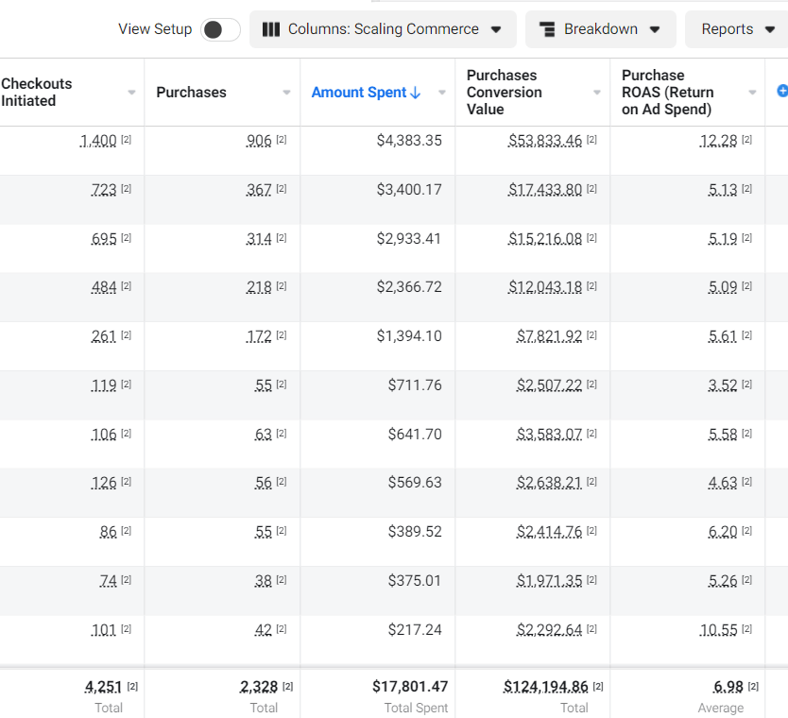
Task: Click the 12.28 ROAS value
Action: (718, 141)
